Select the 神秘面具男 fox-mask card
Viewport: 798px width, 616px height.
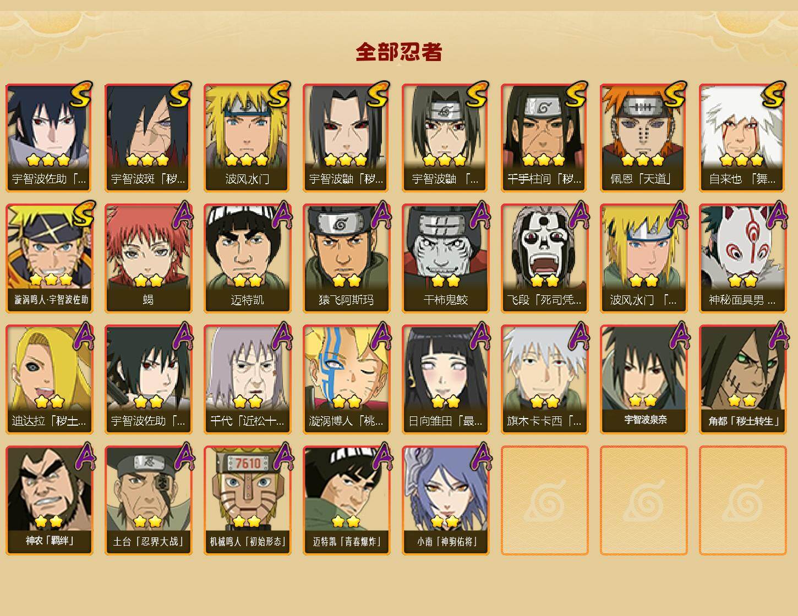click(743, 258)
